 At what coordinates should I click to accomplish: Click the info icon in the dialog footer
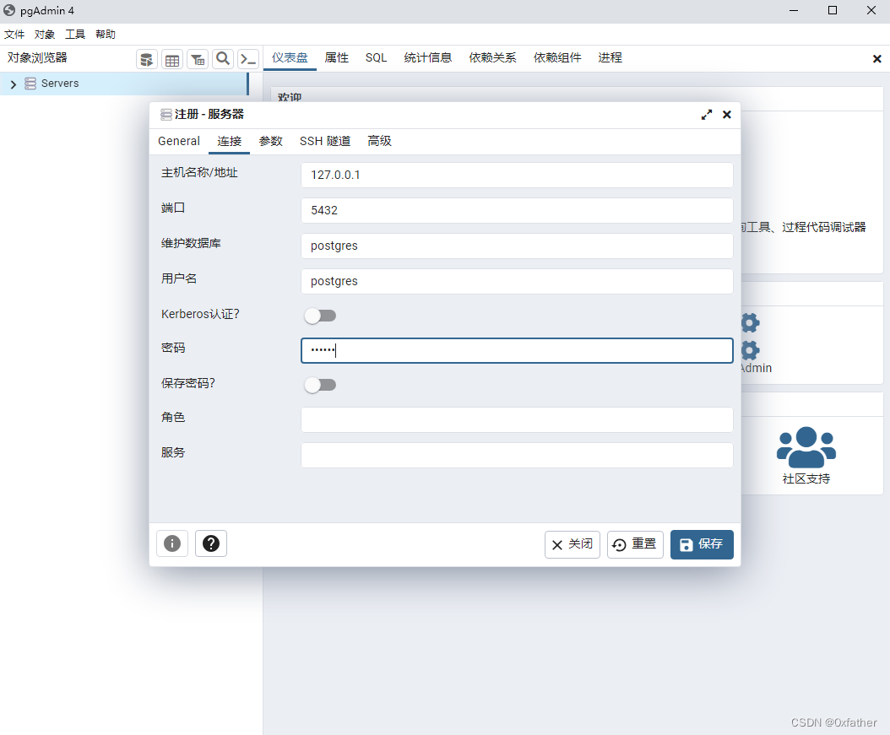tap(171, 543)
